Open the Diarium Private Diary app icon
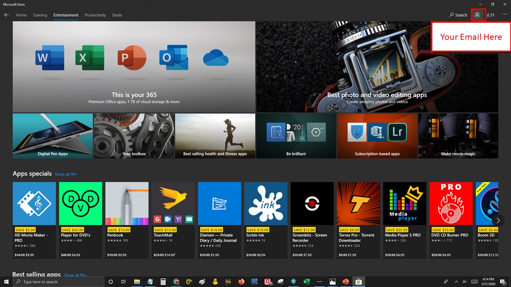 (x=220, y=204)
